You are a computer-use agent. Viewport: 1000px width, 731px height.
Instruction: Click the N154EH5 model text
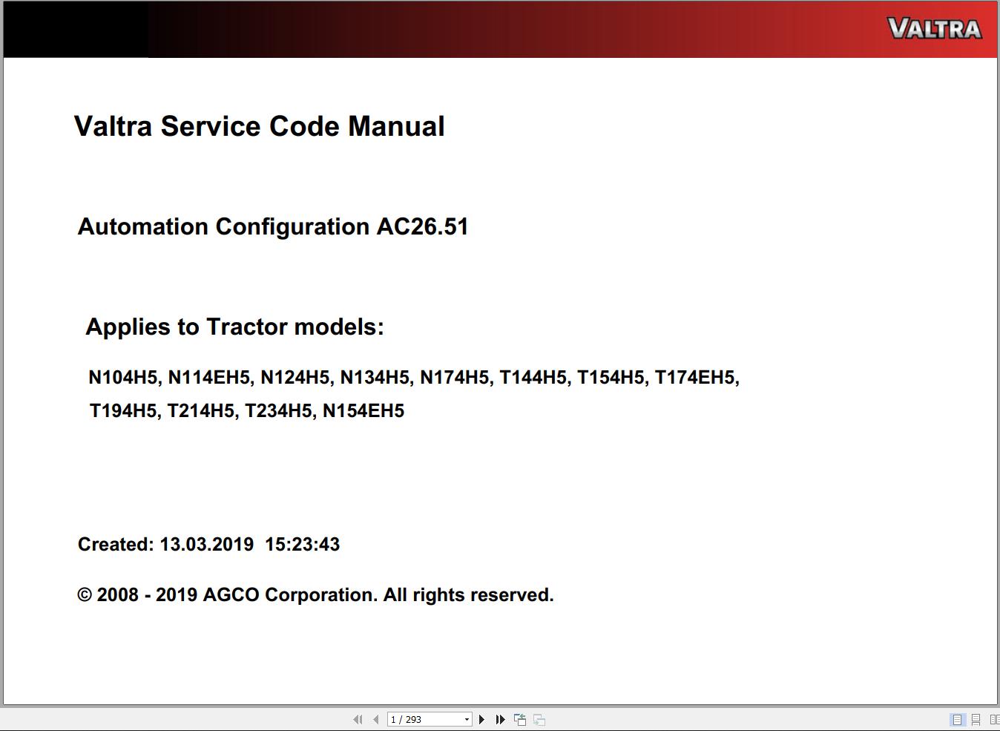364,411
